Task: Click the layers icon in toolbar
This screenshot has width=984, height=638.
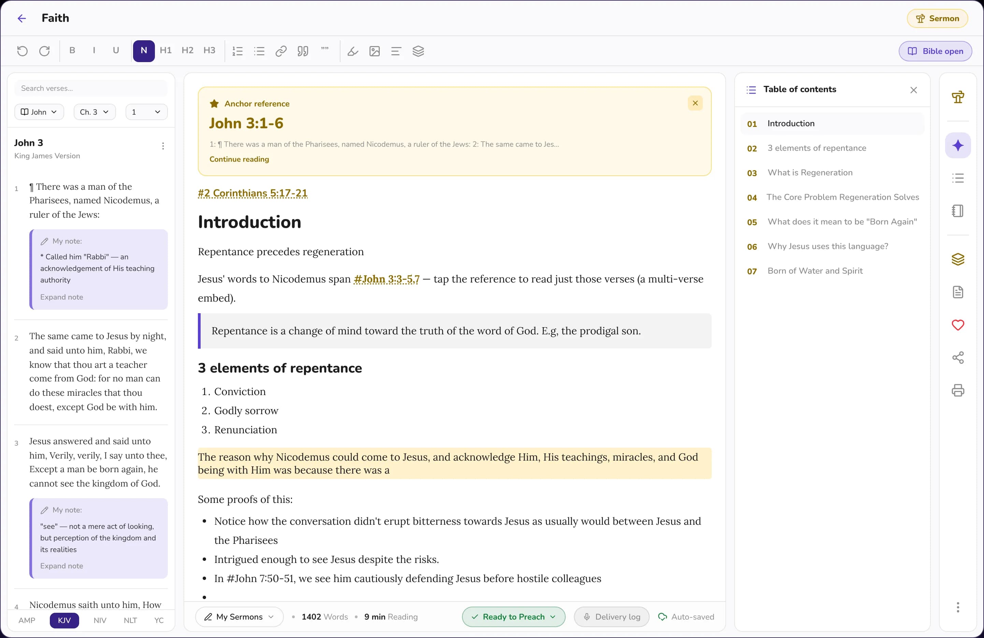Action: pyautogui.click(x=418, y=51)
